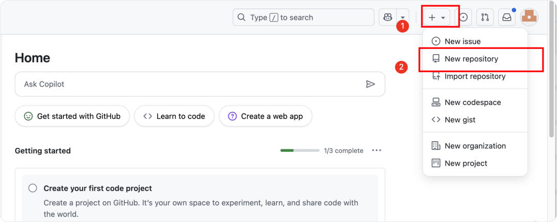
Task: Open the Getting started three-dot menu
Action: pos(376,150)
